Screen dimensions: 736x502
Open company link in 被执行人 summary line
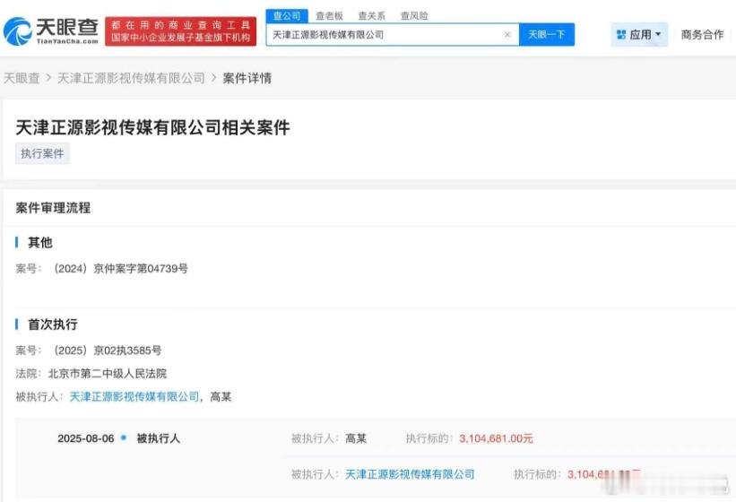pyautogui.click(x=134, y=397)
